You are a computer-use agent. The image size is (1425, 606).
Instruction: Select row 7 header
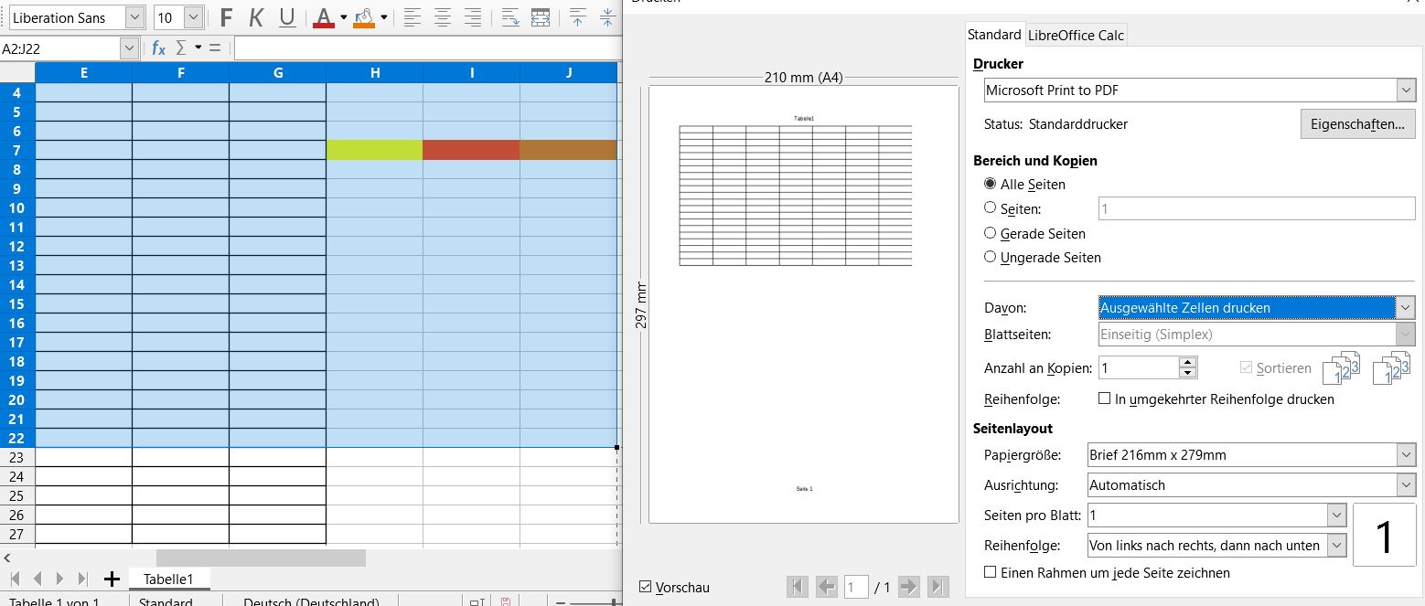(17, 150)
